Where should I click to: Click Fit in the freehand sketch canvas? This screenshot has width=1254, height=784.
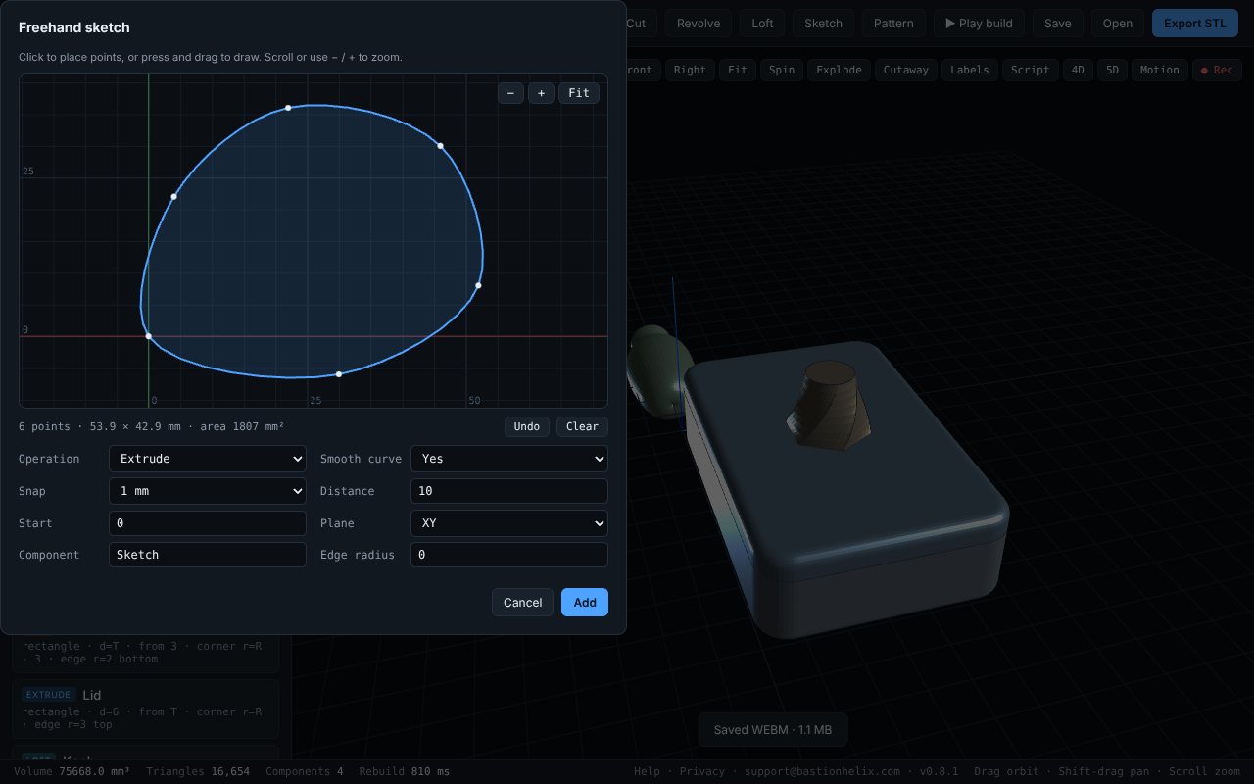coord(579,93)
